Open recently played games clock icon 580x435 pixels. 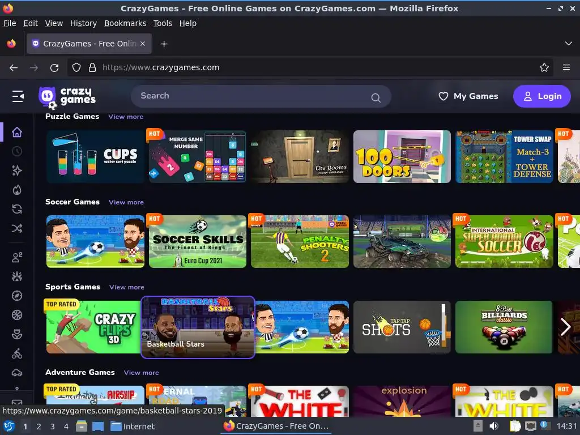point(16,151)
